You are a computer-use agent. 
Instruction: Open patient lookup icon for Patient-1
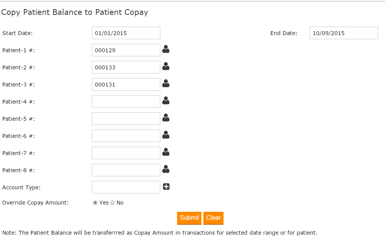[x=166, y=49]
